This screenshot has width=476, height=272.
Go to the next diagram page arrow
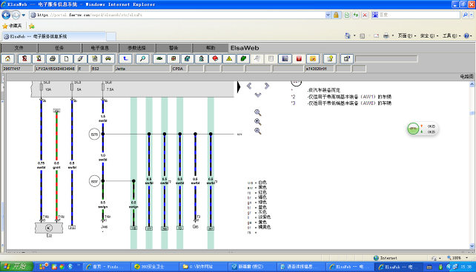pos(266,86)
